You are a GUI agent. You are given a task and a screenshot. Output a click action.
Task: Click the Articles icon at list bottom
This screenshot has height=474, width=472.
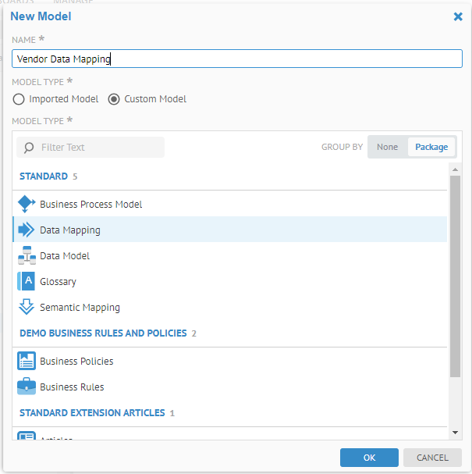tap(27, 437)
